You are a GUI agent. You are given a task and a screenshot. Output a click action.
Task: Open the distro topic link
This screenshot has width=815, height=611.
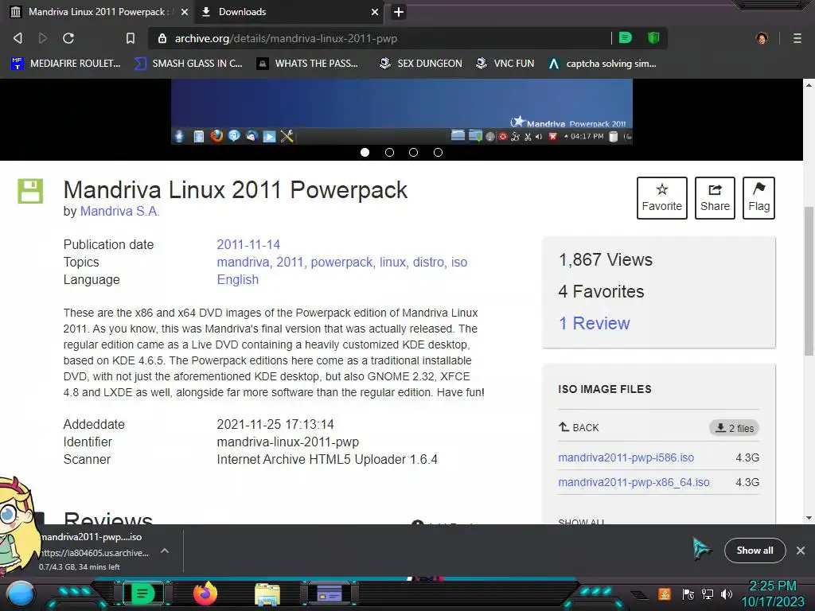click(428, 262)
